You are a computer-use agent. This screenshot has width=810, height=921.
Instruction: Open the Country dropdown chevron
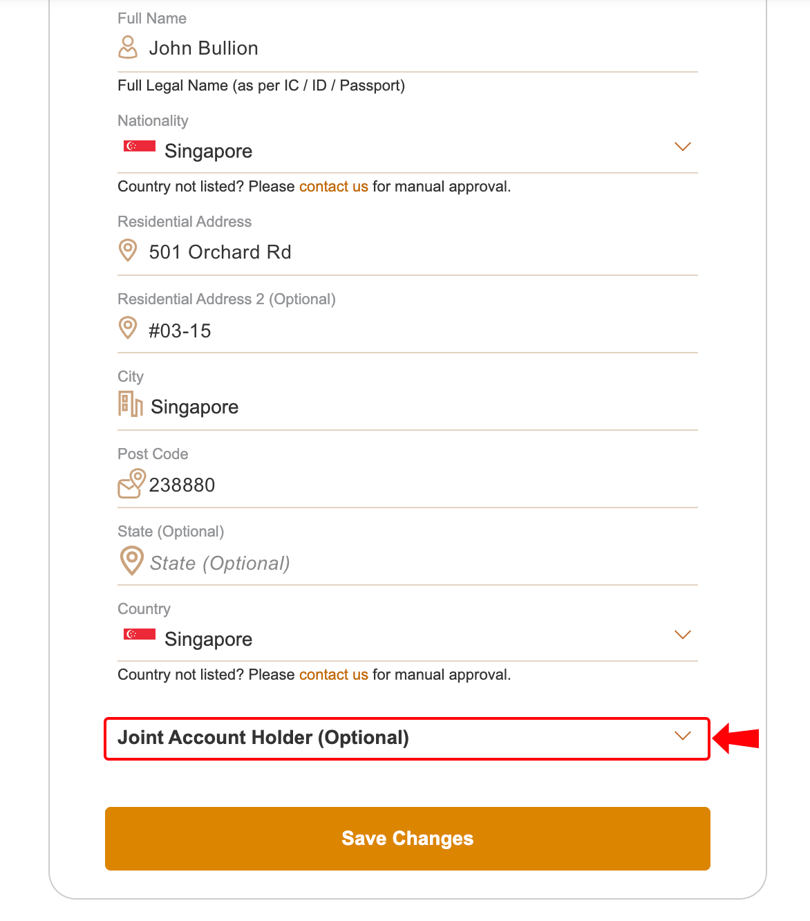click(682, 635)
